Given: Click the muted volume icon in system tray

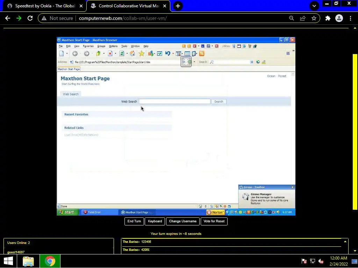Looking at the screenshot, I should click(x=321, y=261).
